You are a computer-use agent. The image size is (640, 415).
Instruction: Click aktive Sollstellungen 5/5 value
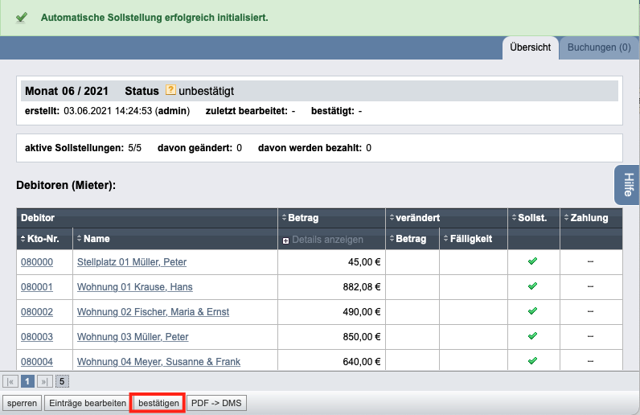(x=135, y=148)
